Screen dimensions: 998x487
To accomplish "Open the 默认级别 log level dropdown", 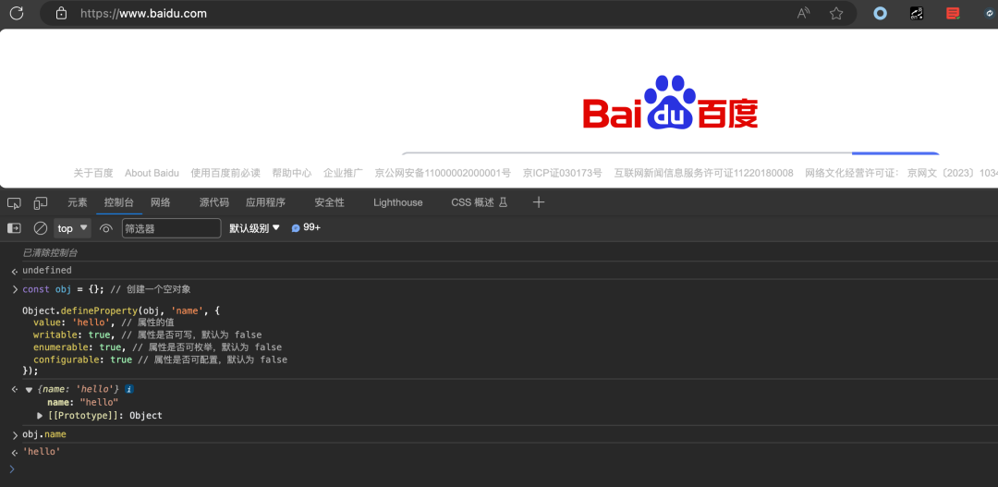I will 255,228.
